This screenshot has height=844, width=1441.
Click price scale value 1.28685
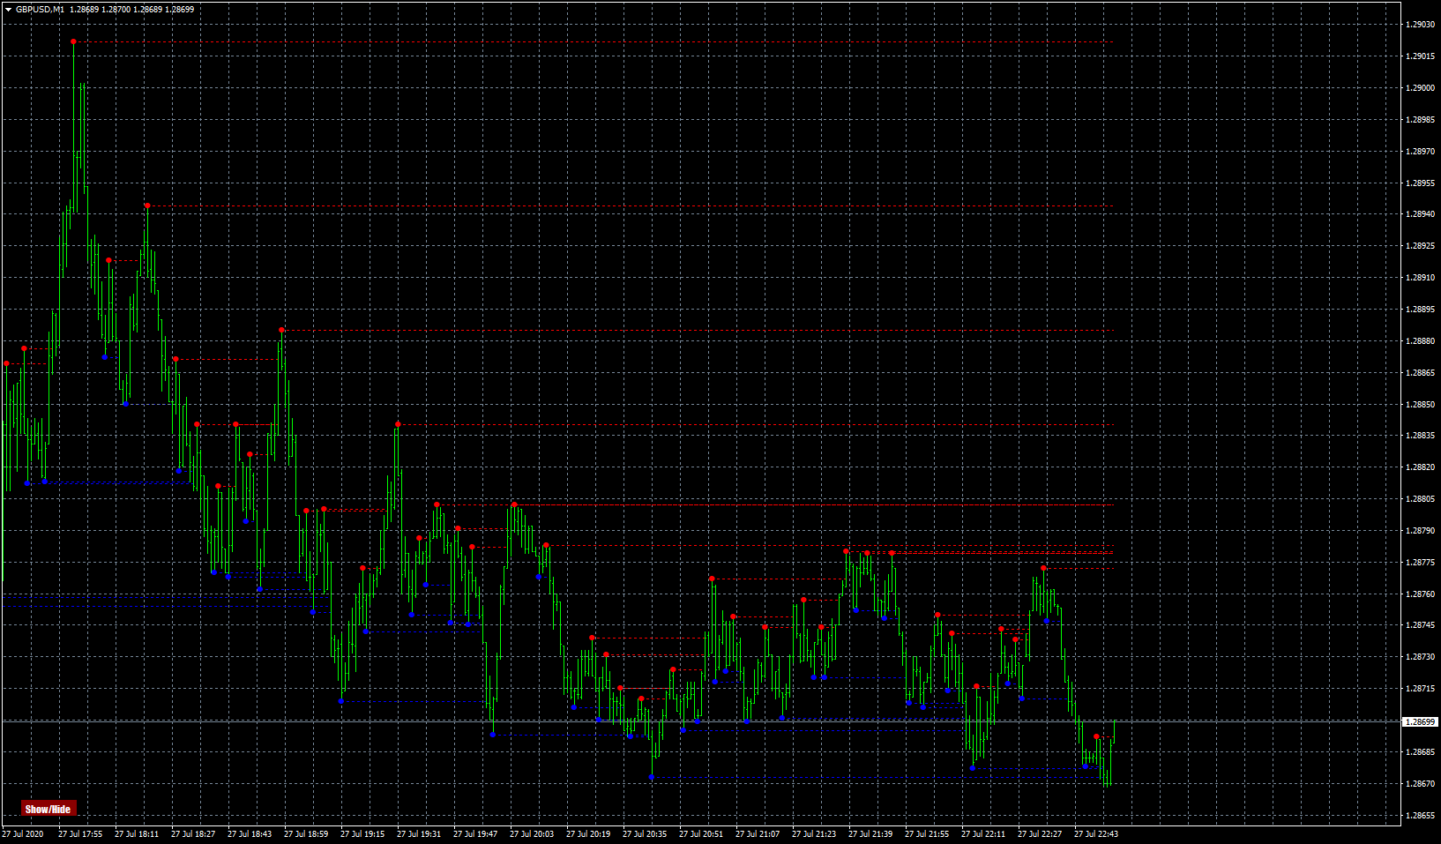click(1420, 752)
